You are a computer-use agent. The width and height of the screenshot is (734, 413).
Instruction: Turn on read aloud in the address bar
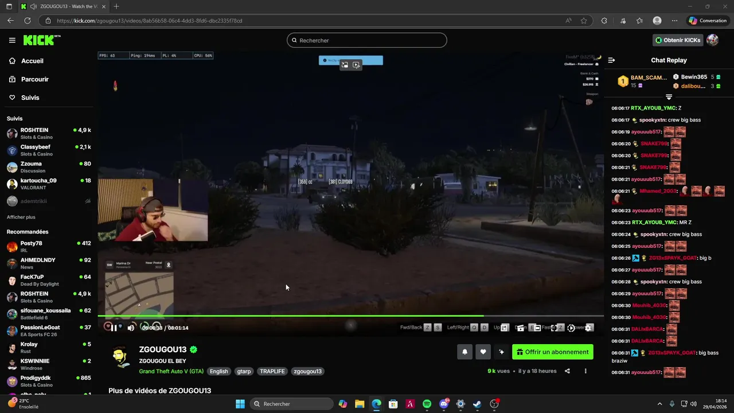point(568,21)
